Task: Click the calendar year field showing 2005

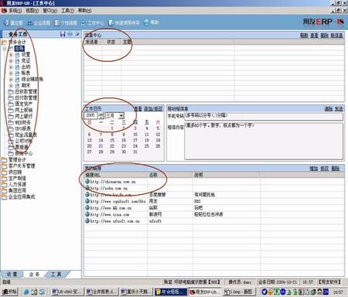Action: click(x=90, y=115)
